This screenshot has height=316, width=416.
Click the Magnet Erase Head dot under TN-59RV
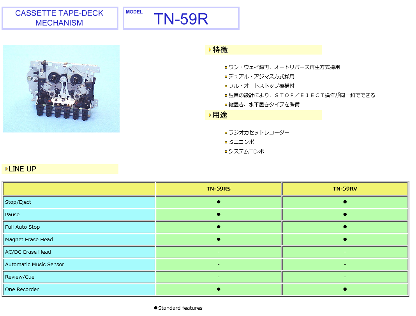tap(345, 239)
